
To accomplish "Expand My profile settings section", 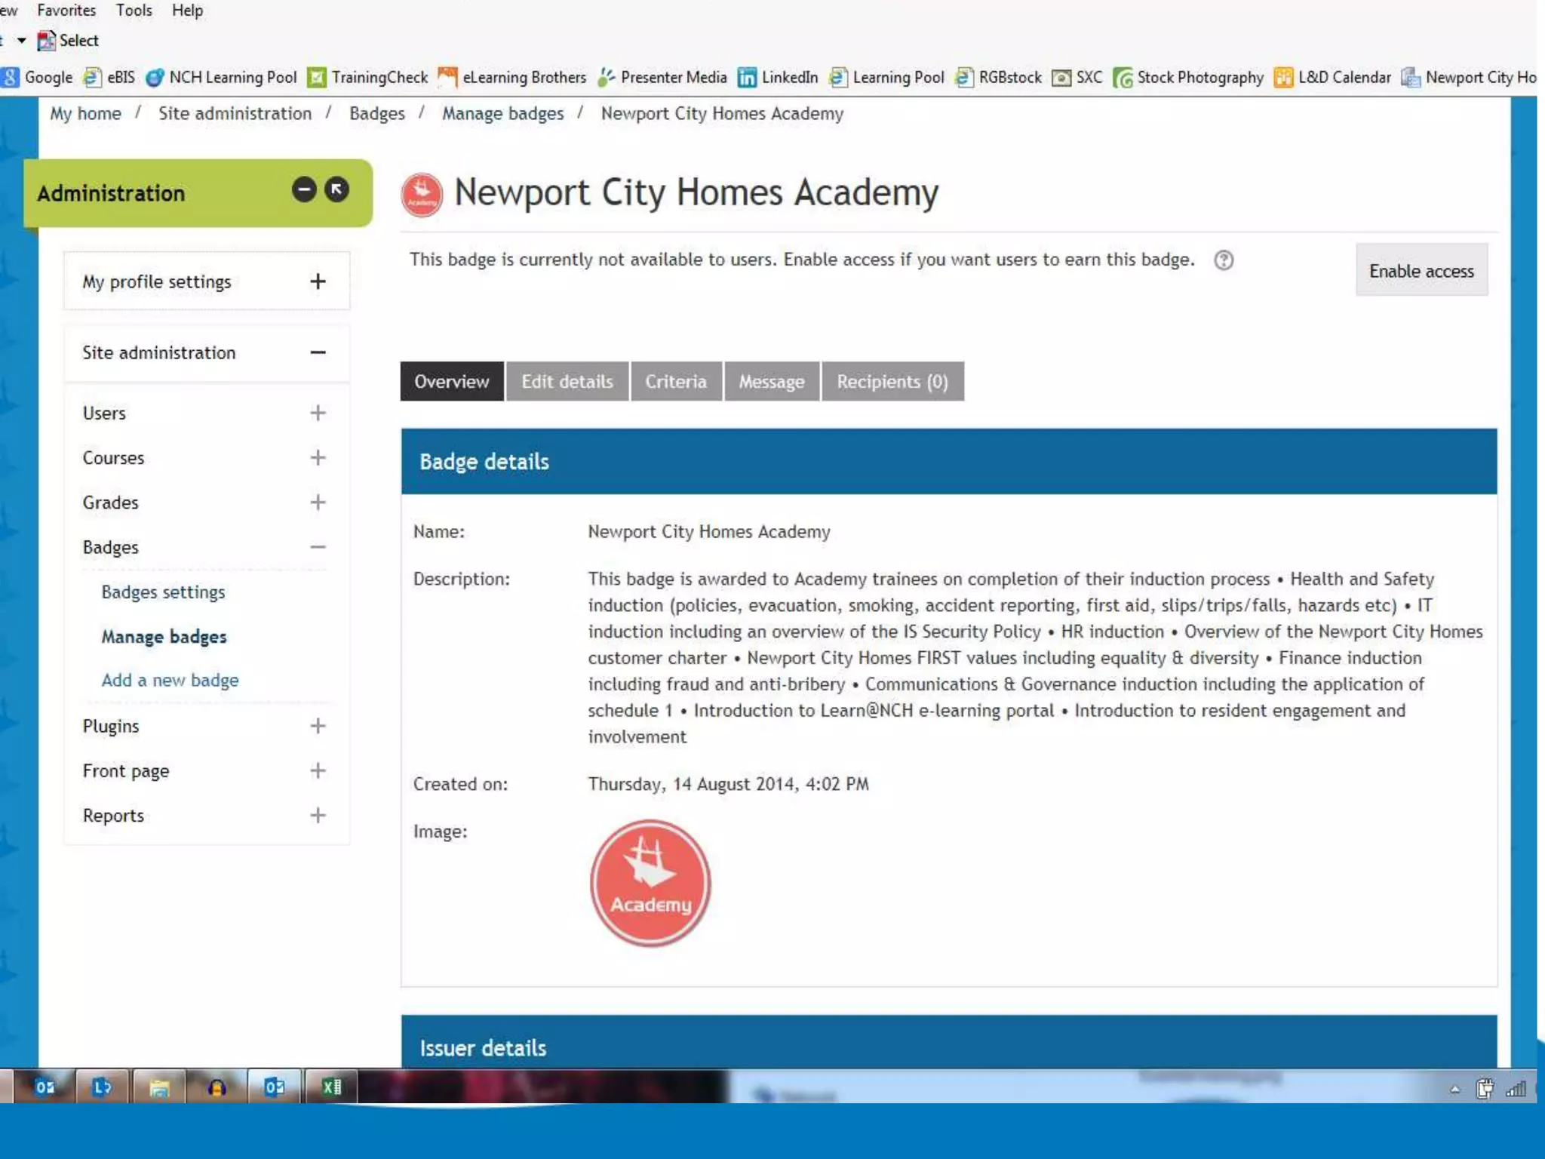I will pos(318,281).
